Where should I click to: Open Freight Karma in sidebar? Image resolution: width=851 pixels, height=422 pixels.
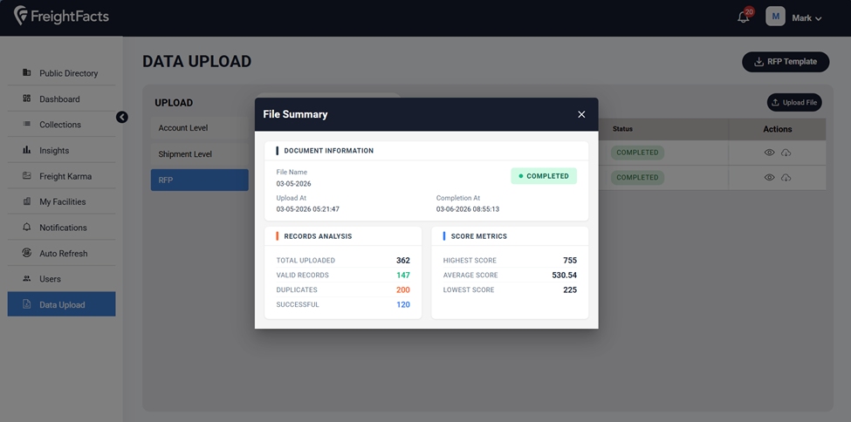point(61,176)
